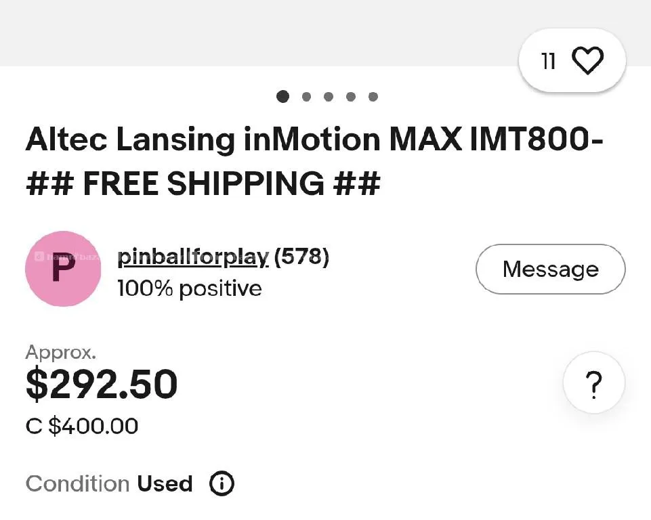This screenshot has width=651, height=520.
Task: Open pinballforplay seller profile link
Action: tap(193, 257)
